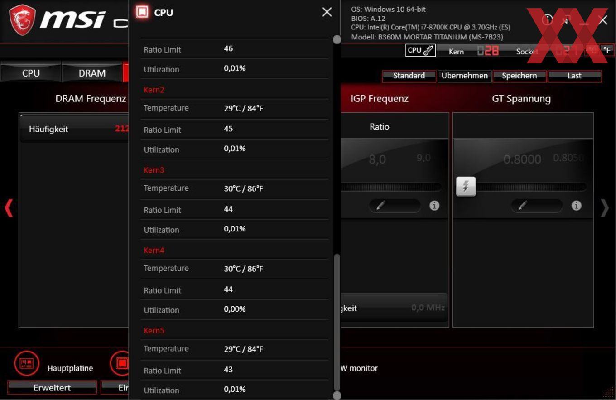Screen dimensions: 616x400
Task: Switch temperature display to °F
Action: tap(606, 50)
